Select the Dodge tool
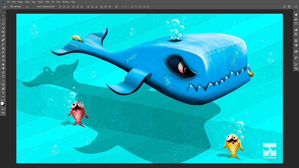Viewport: 299px width, 168px height. pyautogui.click(x=3, y=68)
